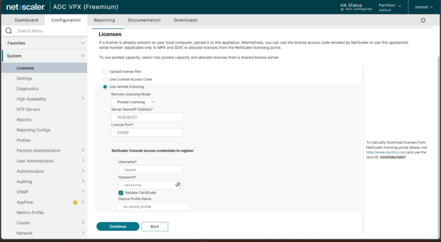Select Upload license files radio button
This screenshot has height=242, width=441.
pyautogui.click(x=105, y=72)
